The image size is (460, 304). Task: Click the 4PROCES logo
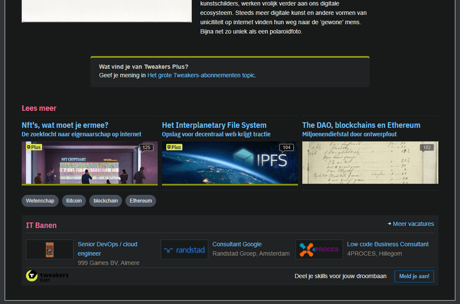(x=319, y=249)
